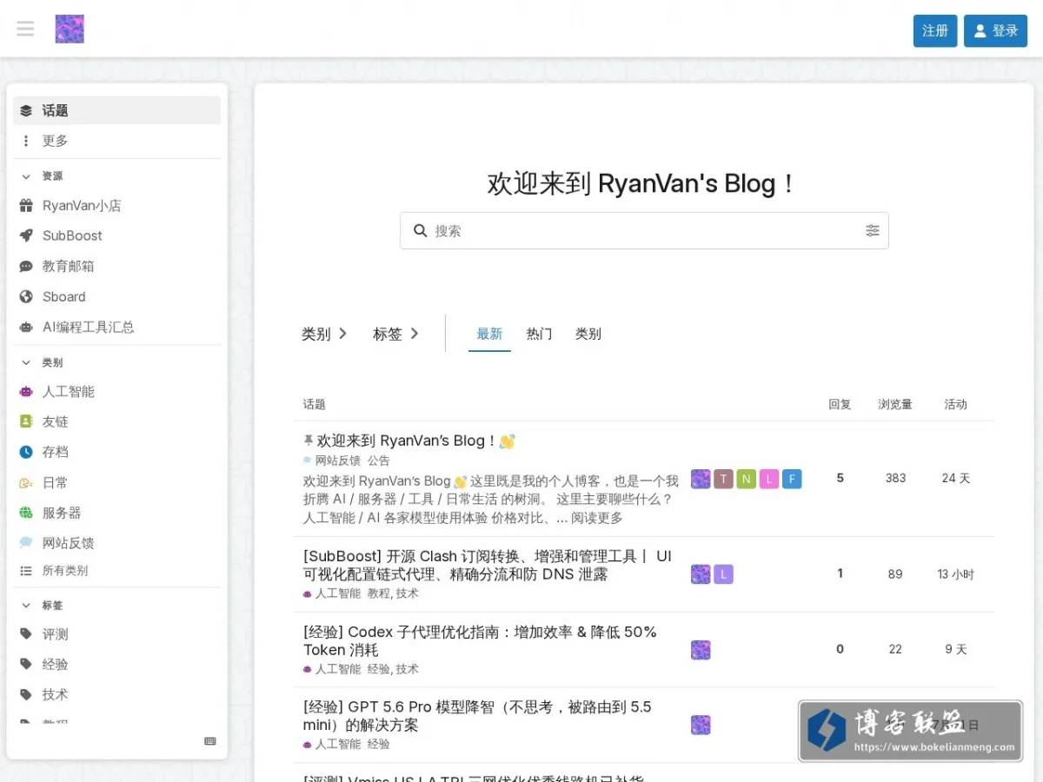Open the keyboard shortcuts icon
Image resolution: width=1043 pixels, height=782 pixels.
point(209,741)
